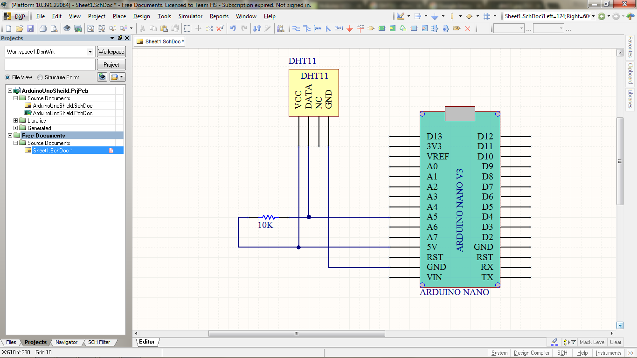Collapse the Source Documents folder under ArduinoUnoSheild.PrjPcb
This screenshot has height=358, width=637.
point(15,98)
